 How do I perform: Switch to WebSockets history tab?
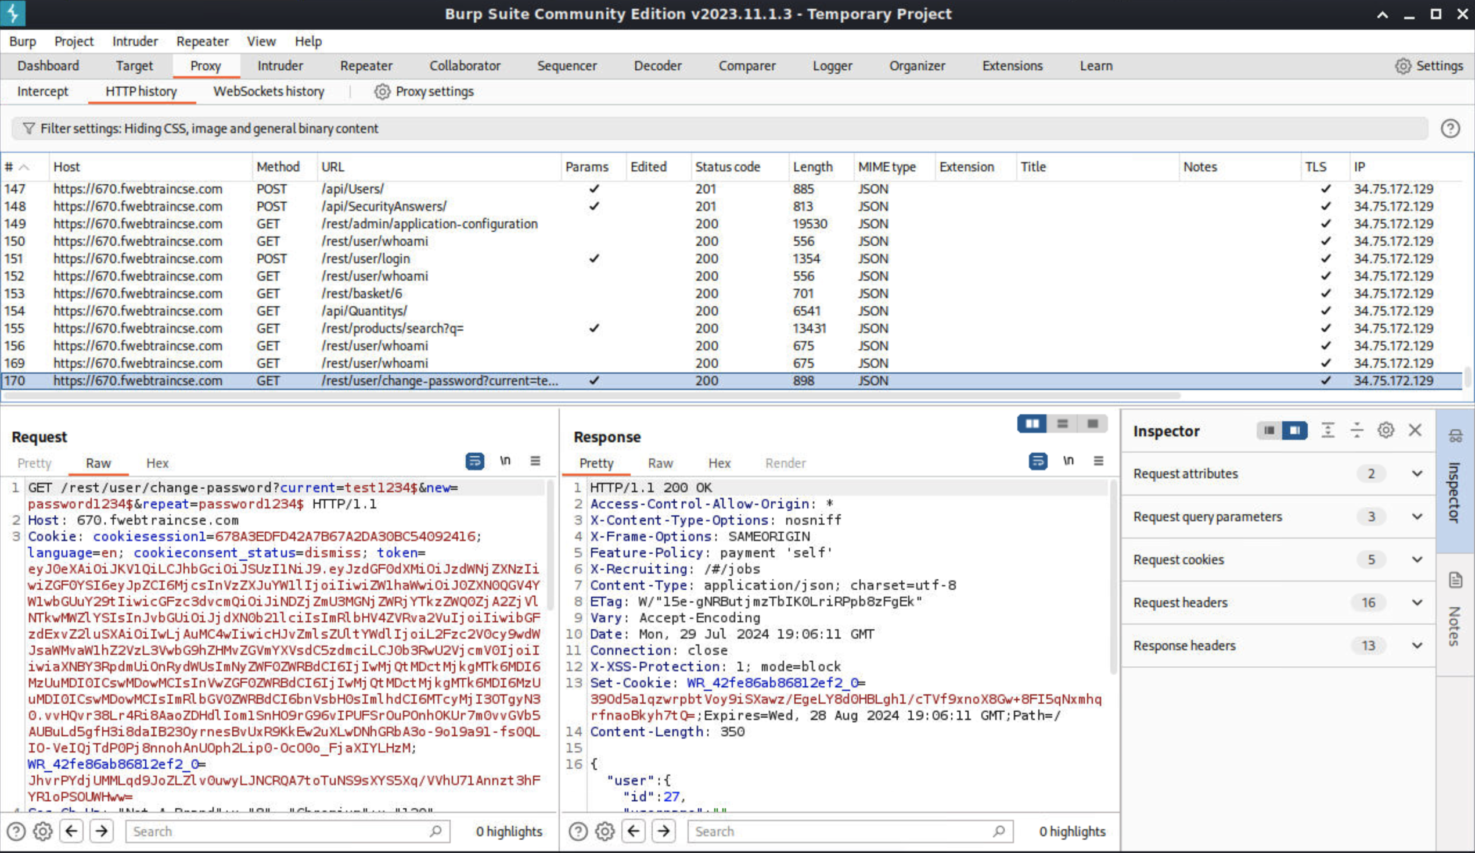(x=268, y=91)
